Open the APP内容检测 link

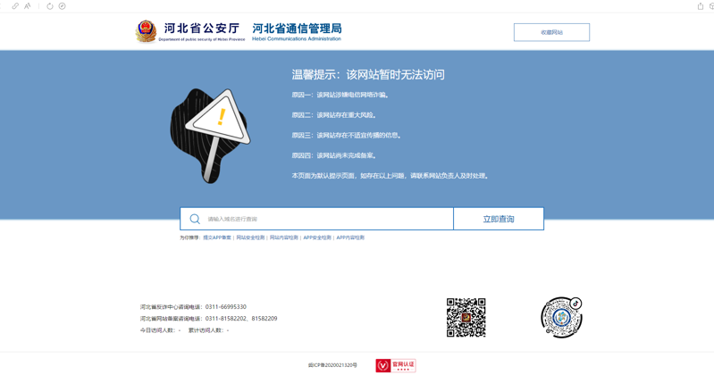tap(350, 237)
